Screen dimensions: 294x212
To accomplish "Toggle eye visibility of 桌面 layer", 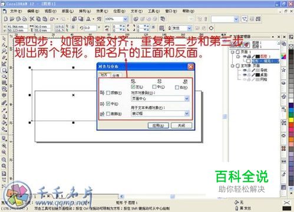I will tap(245, 75).
